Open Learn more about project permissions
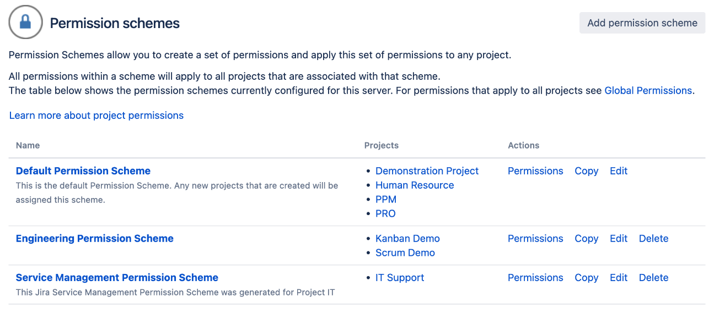 tap(96, 116)
